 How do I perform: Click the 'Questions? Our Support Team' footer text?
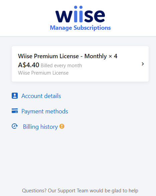pyautogui.click(x=50, y=191)
